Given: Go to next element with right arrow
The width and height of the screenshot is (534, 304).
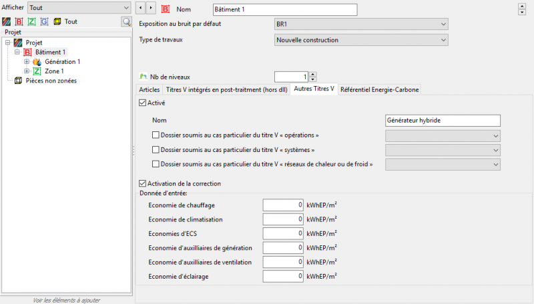Looking at the screenshot, I should 151,8.
